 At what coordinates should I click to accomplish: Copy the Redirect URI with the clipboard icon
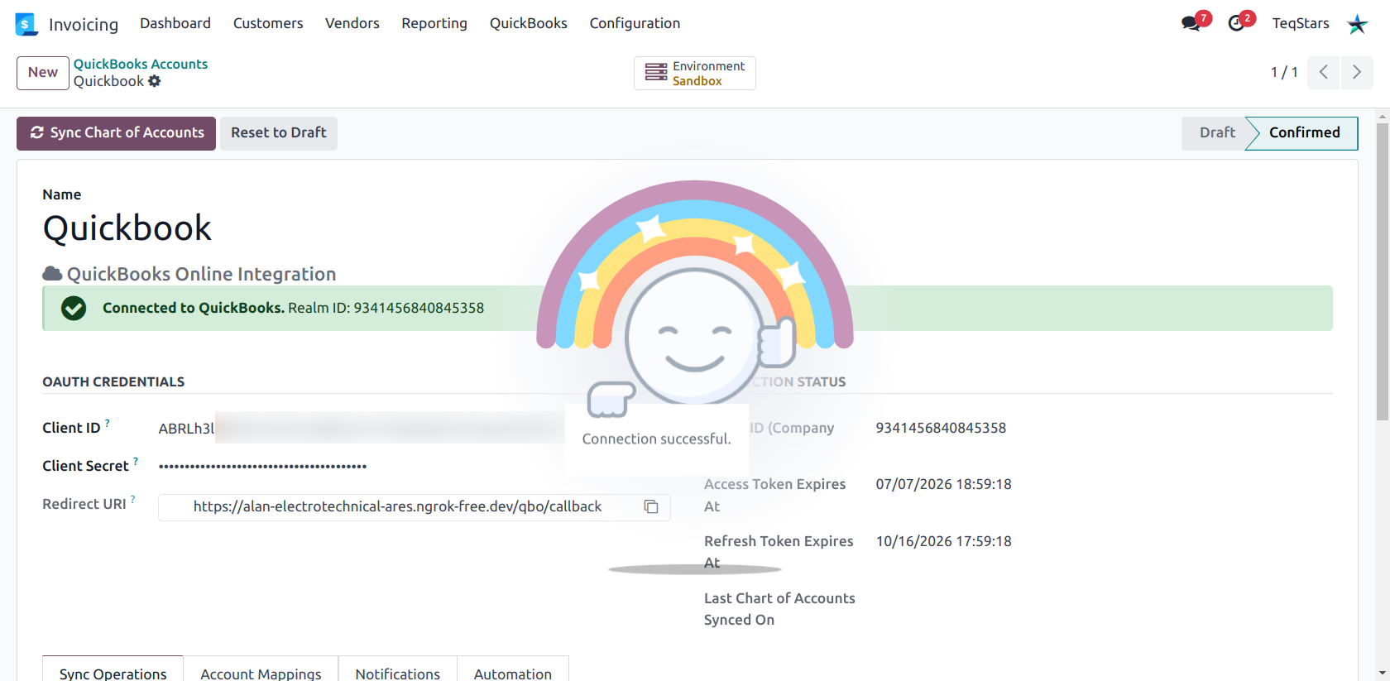651,506
